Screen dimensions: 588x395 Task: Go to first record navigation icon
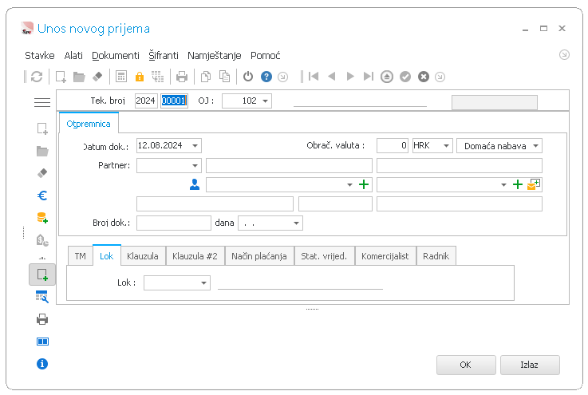[x=314, y=77]
